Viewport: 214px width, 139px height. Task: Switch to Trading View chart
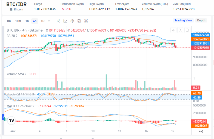coord(183,20)
